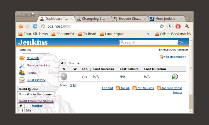Open the To Read bookmark folder

click(x=87, y=34)
